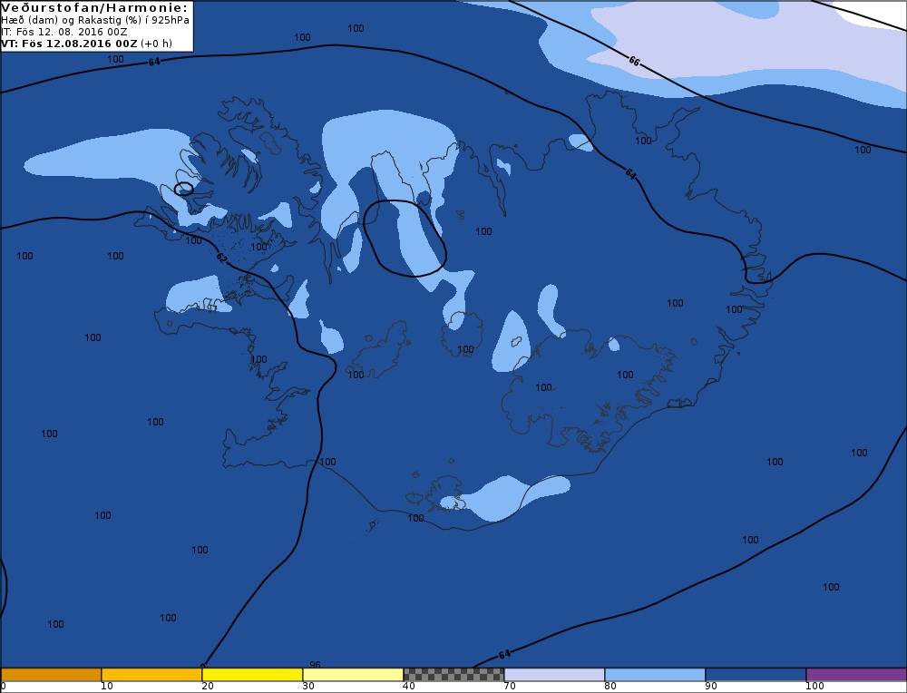Click the legend tick label '30'
This screenshot has height=693, width=907.
(308, 686)
